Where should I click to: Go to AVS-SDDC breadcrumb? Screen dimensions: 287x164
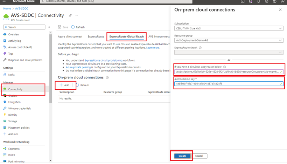coord(22,9)
